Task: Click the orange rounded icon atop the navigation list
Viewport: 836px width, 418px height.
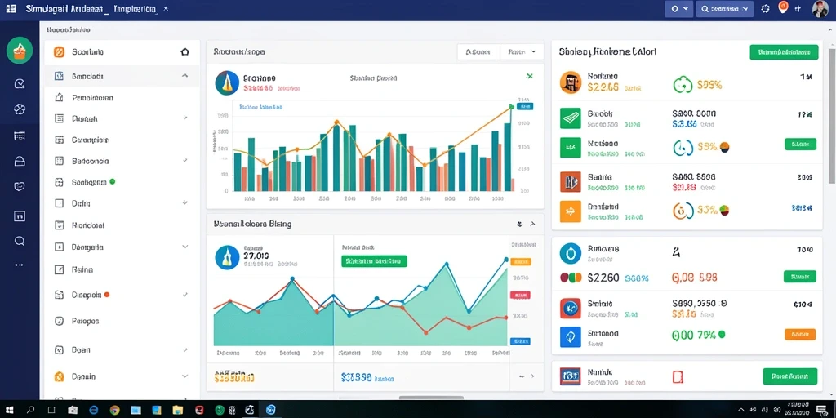Action: pos(59,51)
